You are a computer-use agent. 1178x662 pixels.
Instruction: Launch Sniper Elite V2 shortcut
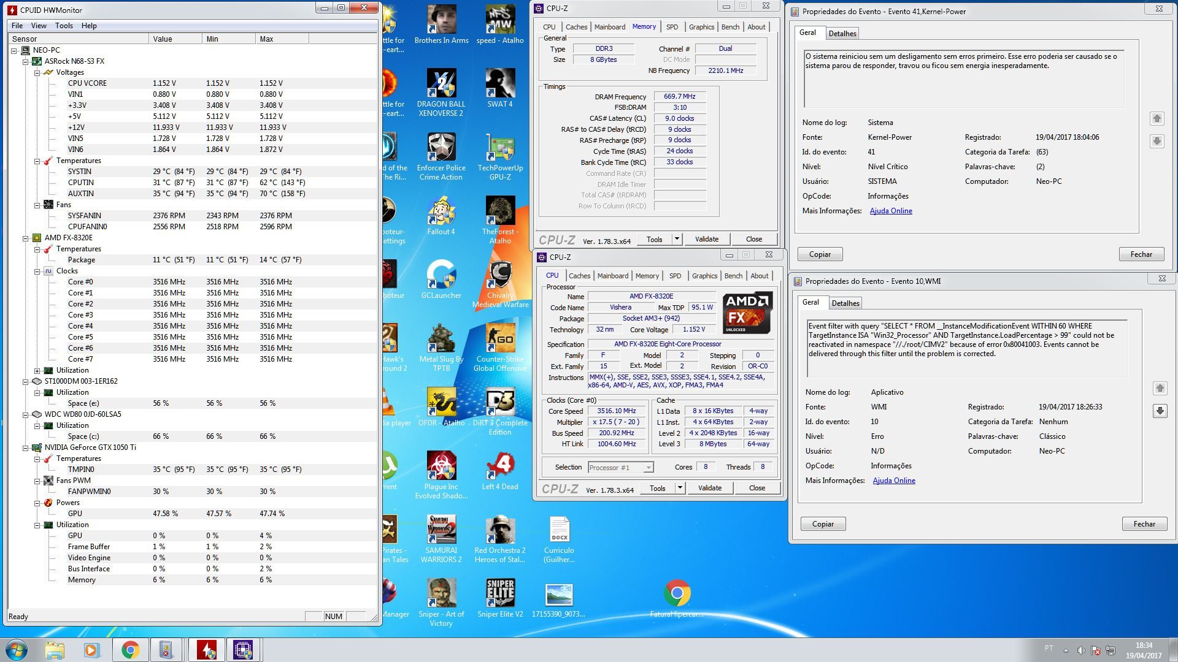pos(500,598)
